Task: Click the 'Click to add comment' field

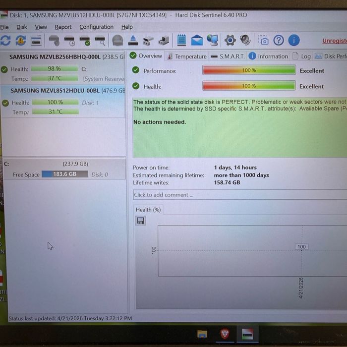Action: point(240,195)
